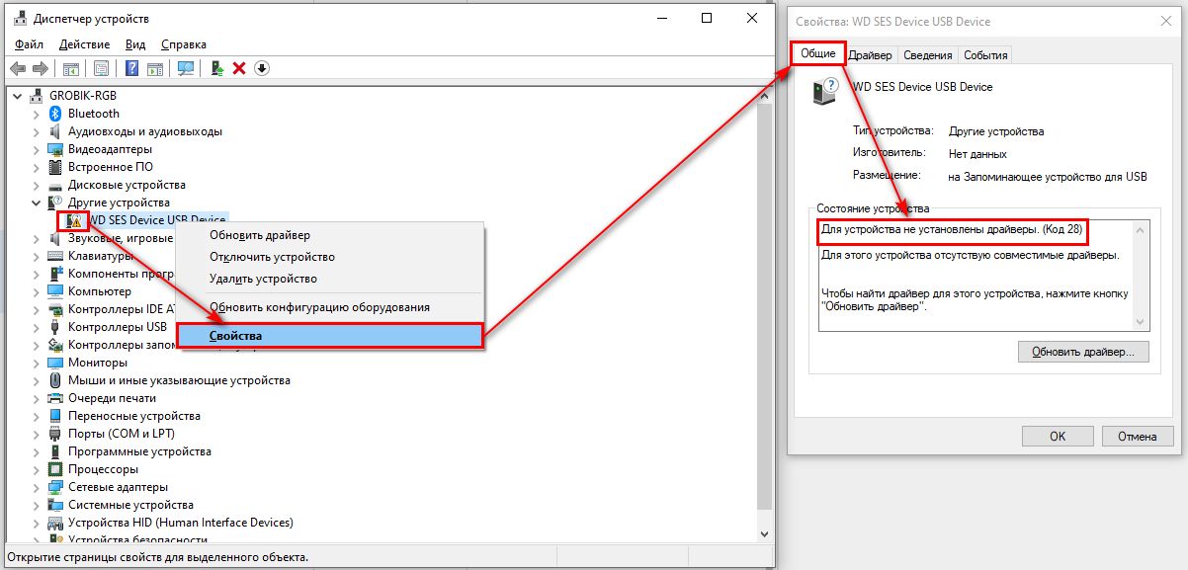The height and width of the screenshot is (570, 1188).
Task: Choose Обновить драйвер from the context menu
Action: 259,235
